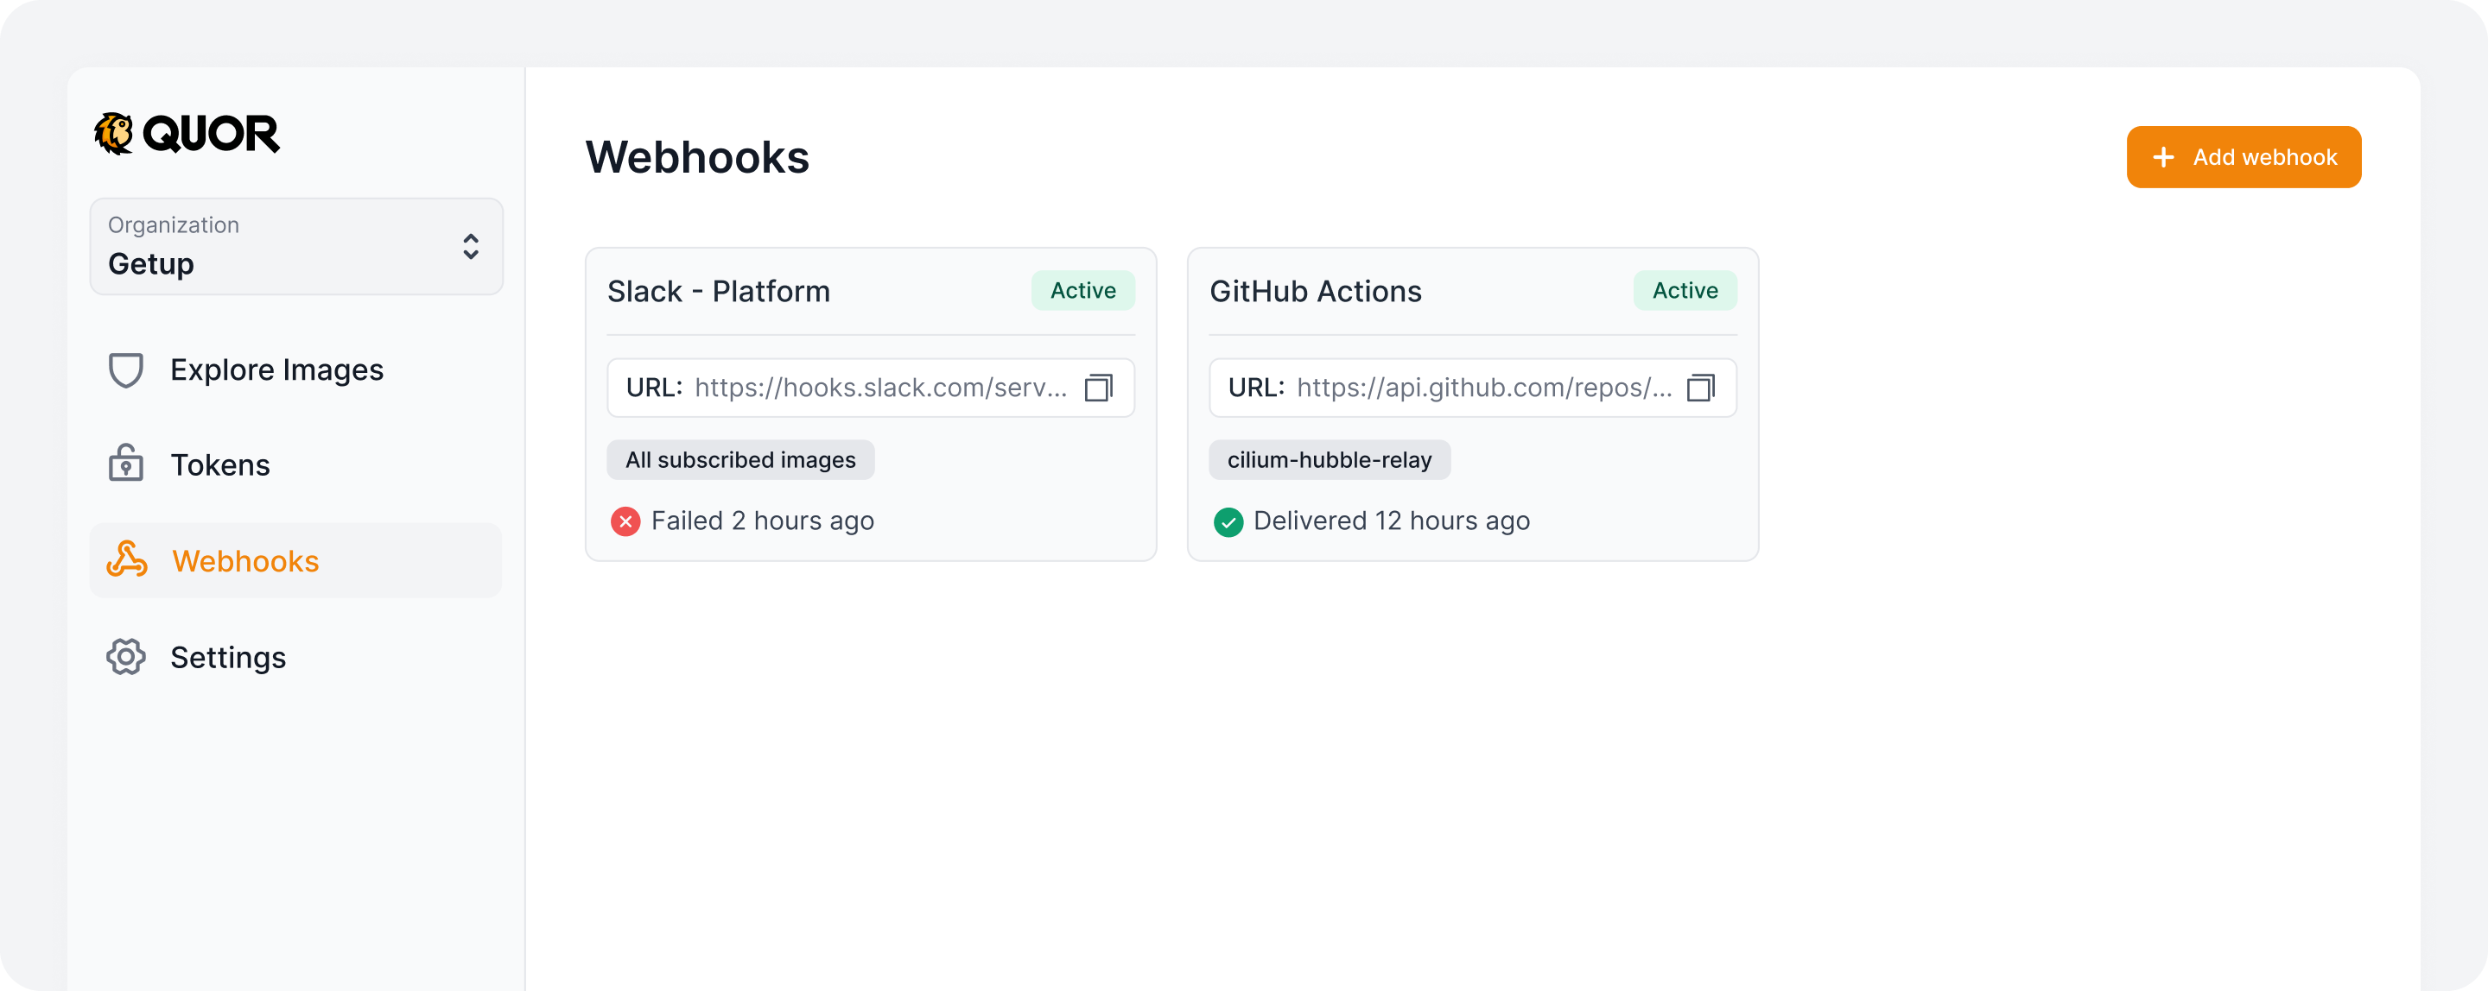Click the Add webhook button

click(x=2244, y=156)
